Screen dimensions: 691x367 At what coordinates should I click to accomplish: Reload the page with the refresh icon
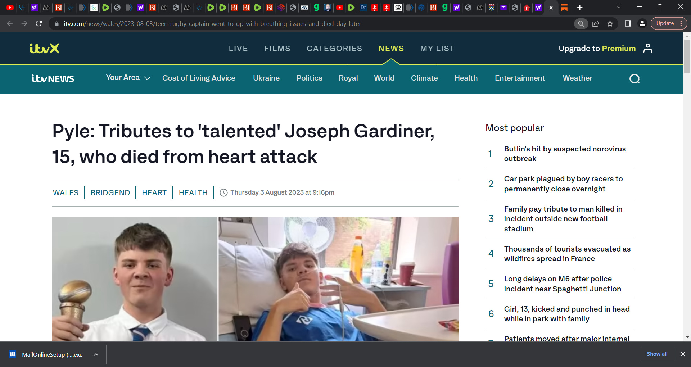pyautogui.click(x=39, y=24)
